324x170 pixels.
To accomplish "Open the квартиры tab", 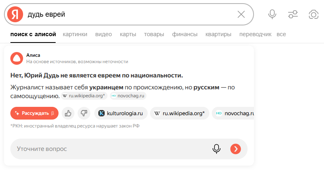I will pyautogui.click(x=218, y=34).
